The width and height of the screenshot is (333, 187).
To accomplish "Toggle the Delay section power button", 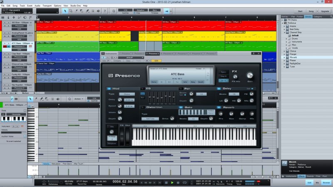I will click(x=218, y=89).
